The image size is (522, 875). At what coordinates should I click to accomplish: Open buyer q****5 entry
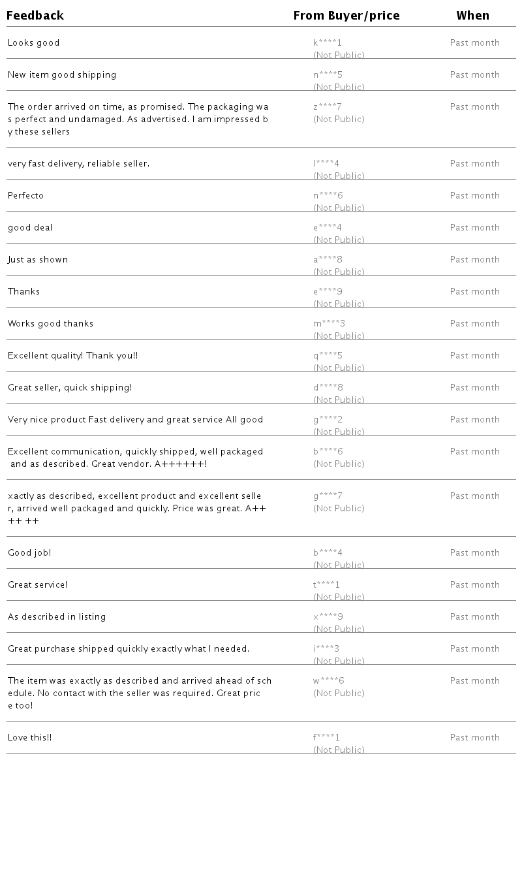tap(328, 356)
